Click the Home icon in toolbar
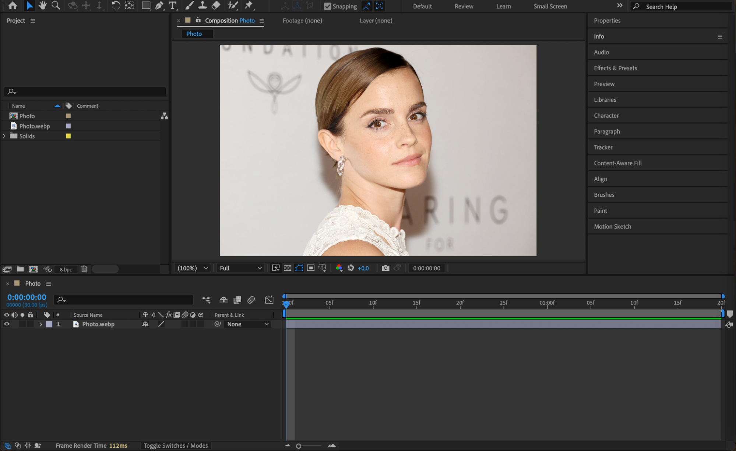Image resolution: width=736 pixels, height=451 pixels. click(13, 6)
